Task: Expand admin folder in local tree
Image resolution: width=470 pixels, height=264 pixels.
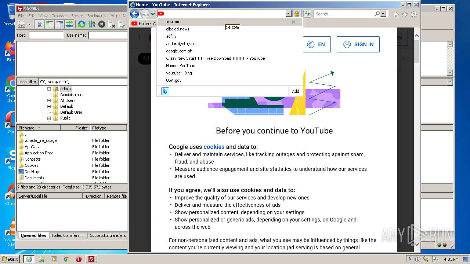Action: point(49,89)
